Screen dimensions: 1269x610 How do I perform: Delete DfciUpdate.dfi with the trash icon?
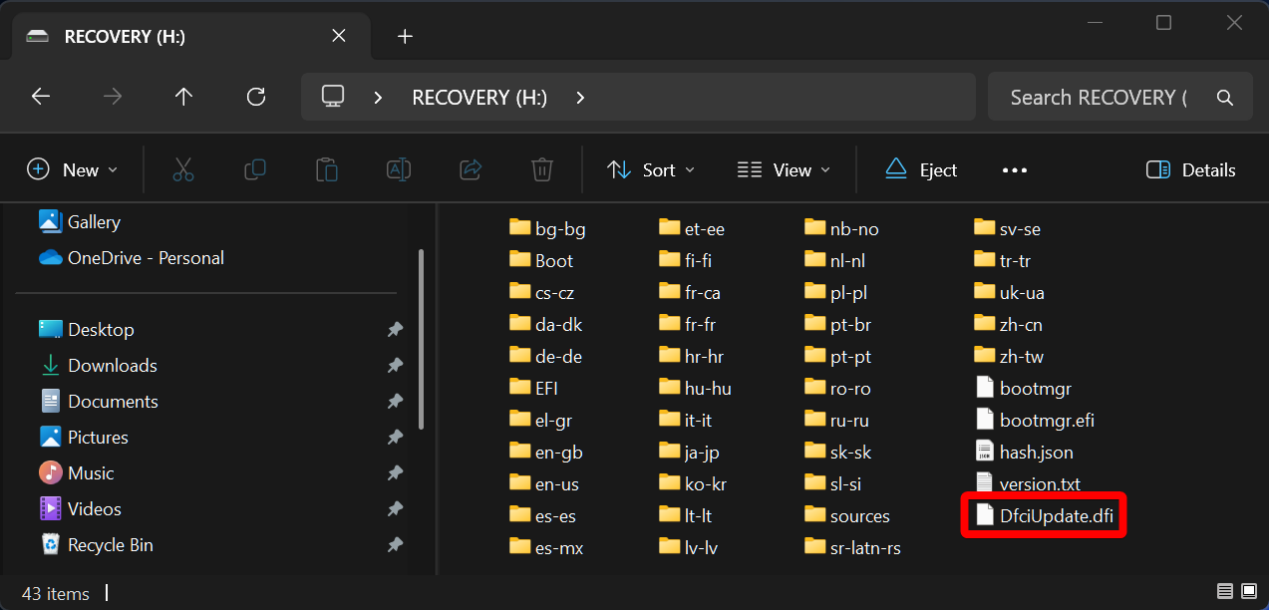542,169
